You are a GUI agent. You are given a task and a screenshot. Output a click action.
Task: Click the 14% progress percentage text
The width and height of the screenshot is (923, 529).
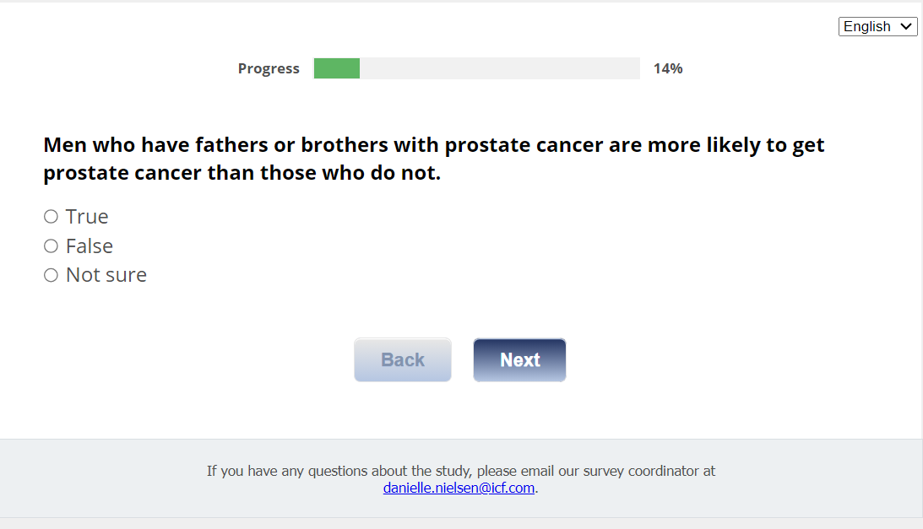click(668, 68)
